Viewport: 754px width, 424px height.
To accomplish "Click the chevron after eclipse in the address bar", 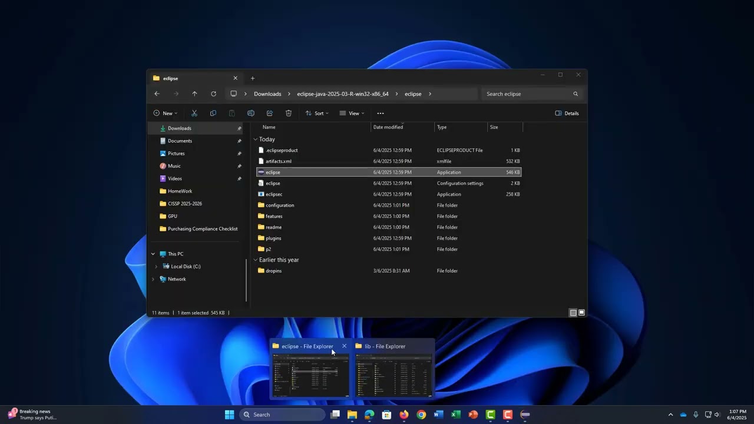I will point(430,94).
